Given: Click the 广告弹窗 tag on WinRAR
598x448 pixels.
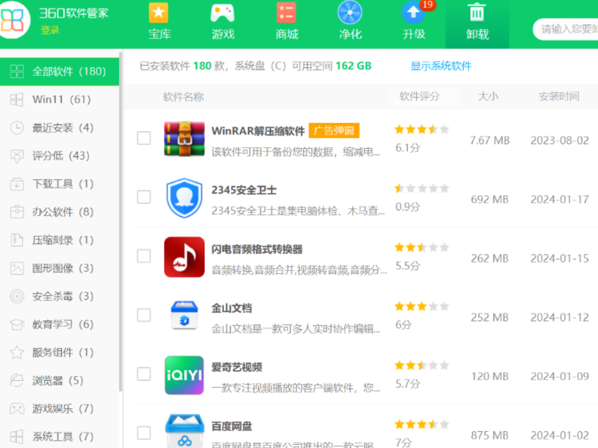Looking at the screenshot, I should pyautogui.click(x=334, y=131).
